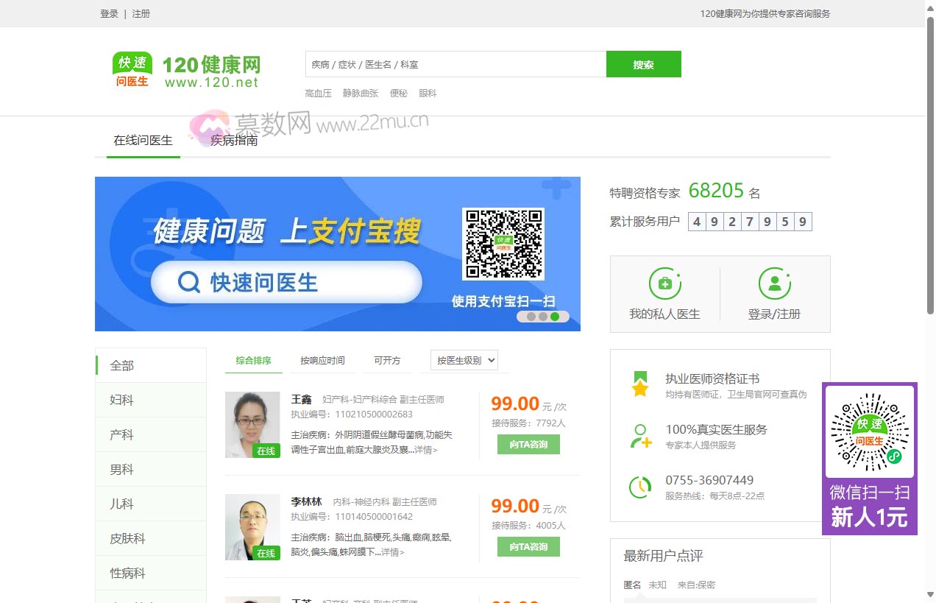Toggle sorting by 按响应时间

(324, 361)
